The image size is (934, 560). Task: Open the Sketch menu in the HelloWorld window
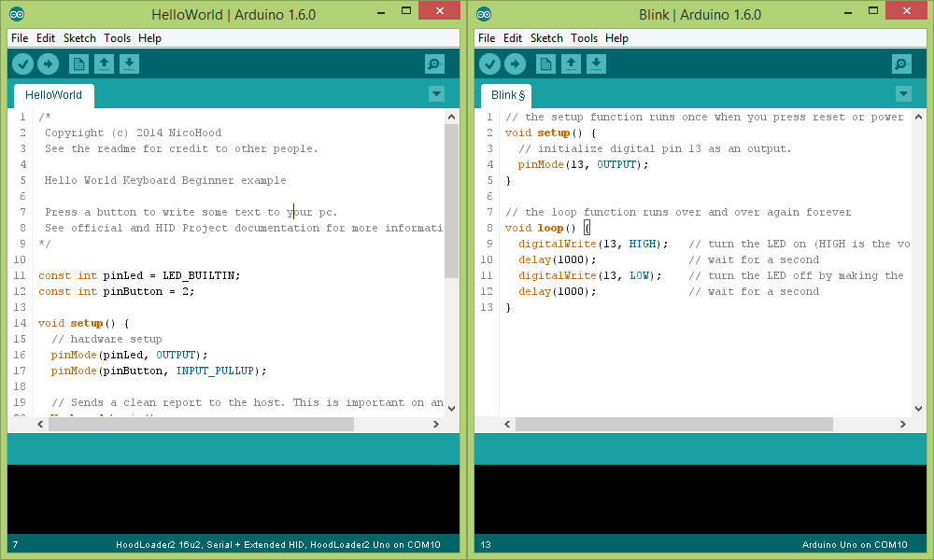pyautogui.click(x=79, y=38)
